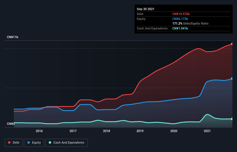This screenshot has height=152, width=237.
Task: Click the teal dot in Cash legend
Action: 50,142
